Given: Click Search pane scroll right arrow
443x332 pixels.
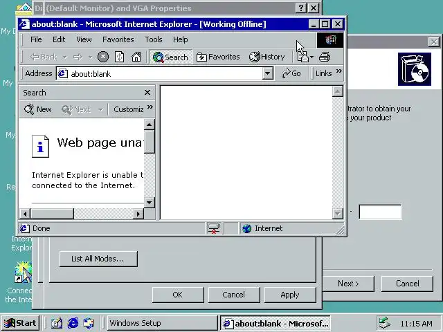Looking at the screenshot, I should [x=138, y=214].
